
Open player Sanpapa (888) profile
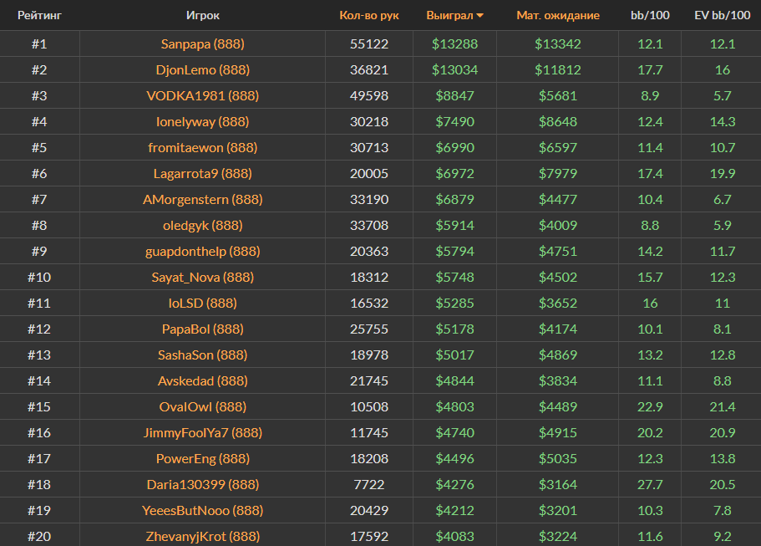pyautogui.click(x=202, y=43)
